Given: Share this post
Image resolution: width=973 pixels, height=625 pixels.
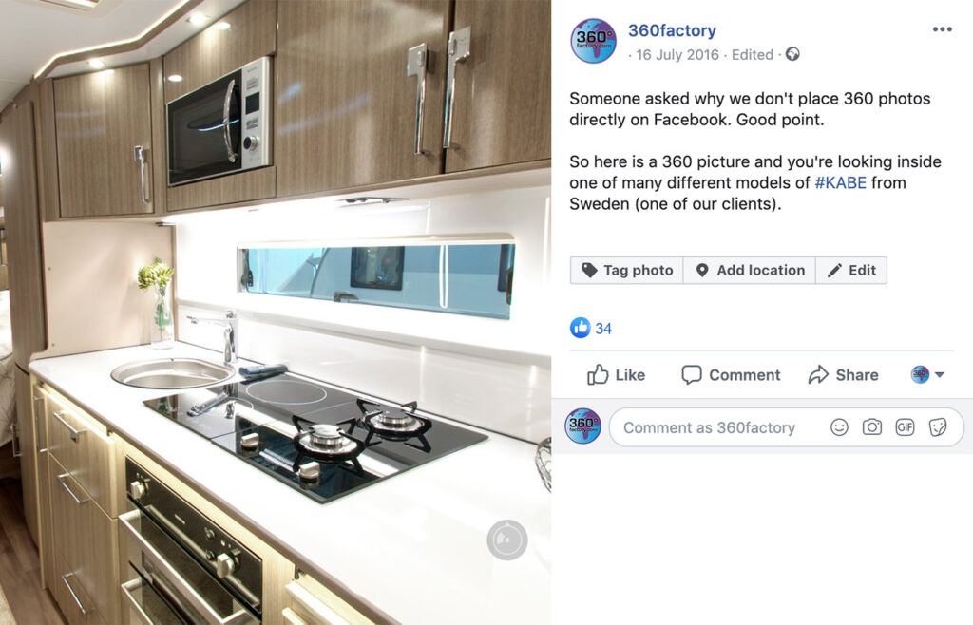Looking at the screenshot, I should click(844, 375).
